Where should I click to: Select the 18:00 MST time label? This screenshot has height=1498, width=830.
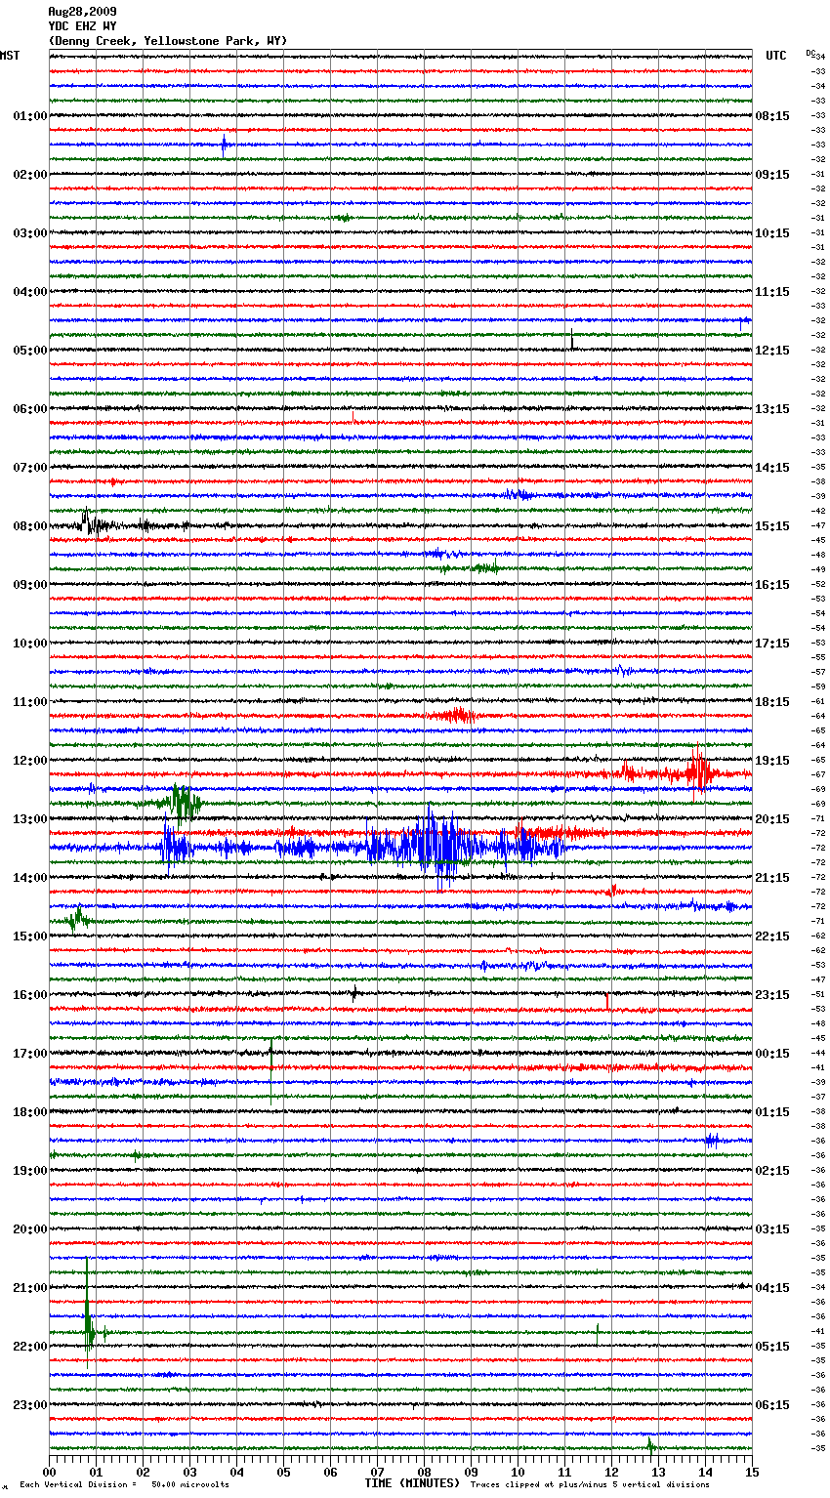(x=30, y=1112)
